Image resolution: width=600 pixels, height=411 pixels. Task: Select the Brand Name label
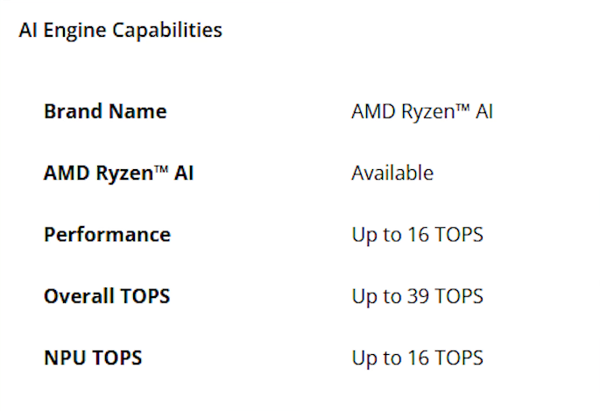coord(104,112)
